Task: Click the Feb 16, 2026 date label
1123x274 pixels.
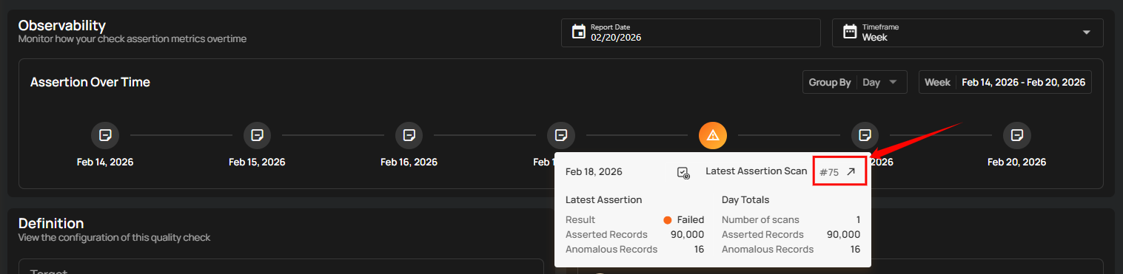Action: click(x=409, y=162)
